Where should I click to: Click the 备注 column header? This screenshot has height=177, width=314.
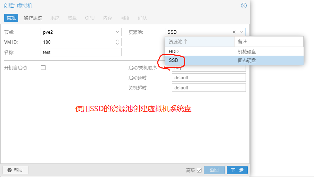click(268, 41)
